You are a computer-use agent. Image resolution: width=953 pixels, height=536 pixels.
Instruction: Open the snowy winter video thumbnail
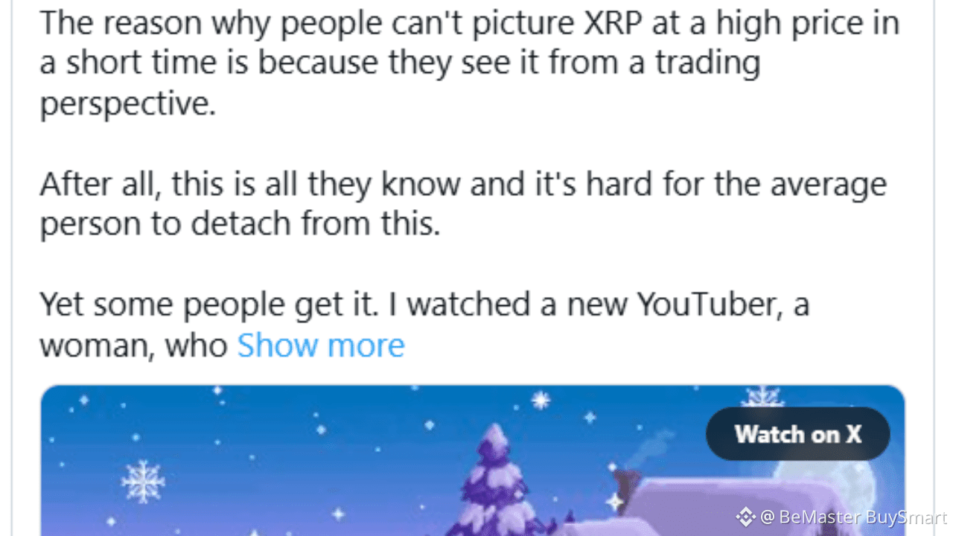473,460
